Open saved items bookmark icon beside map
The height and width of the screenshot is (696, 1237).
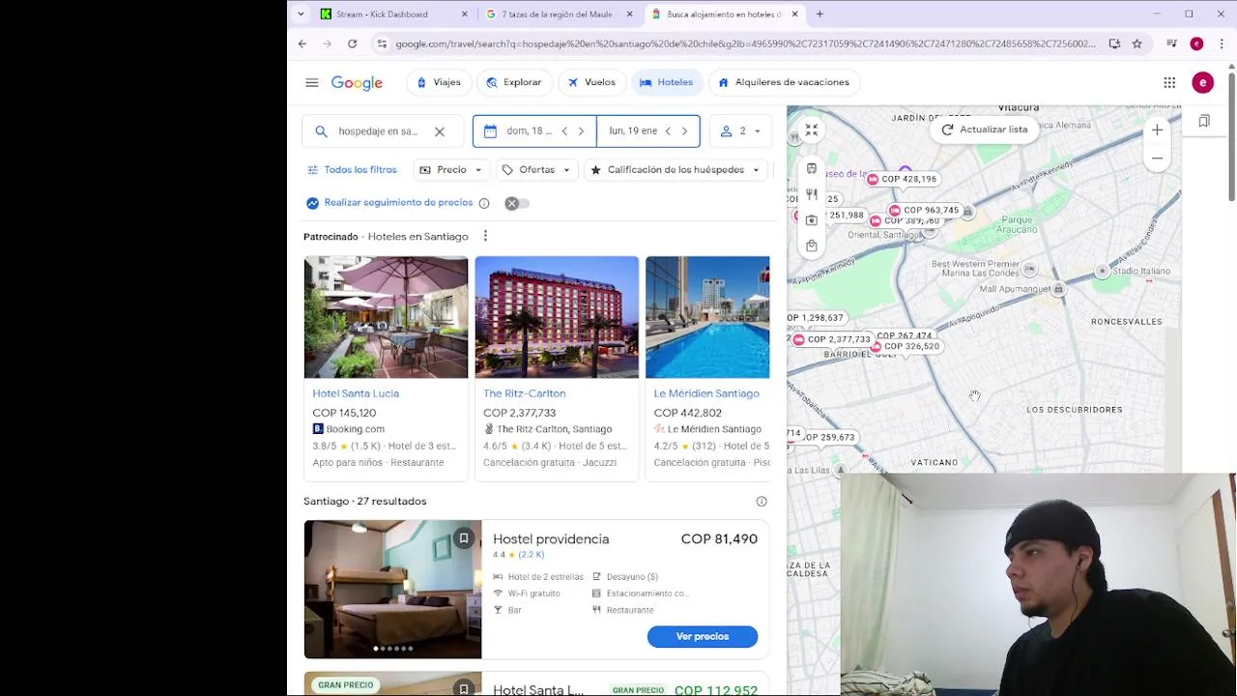tap(1204, 121)
